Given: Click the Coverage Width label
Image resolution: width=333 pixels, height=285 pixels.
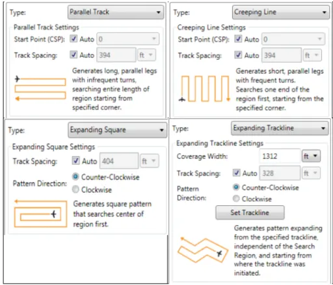Looking at the screenshot, I should [202, 156].
